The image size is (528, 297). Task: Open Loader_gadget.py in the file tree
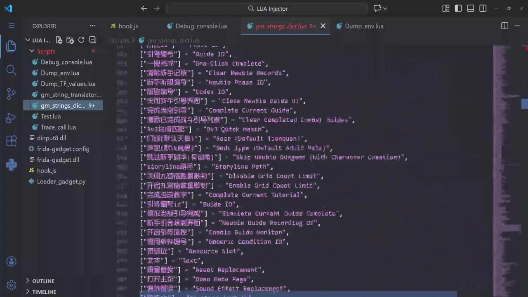tap(63, 181)
